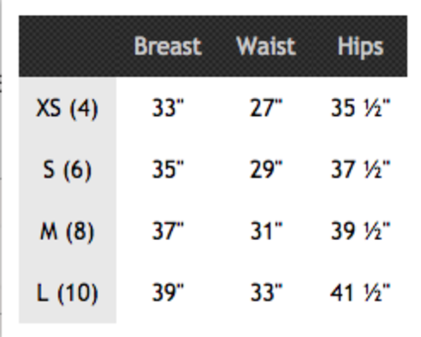Click the XS breast measurement 33"
Screen dimensions: 421x337
click(168, 108)
